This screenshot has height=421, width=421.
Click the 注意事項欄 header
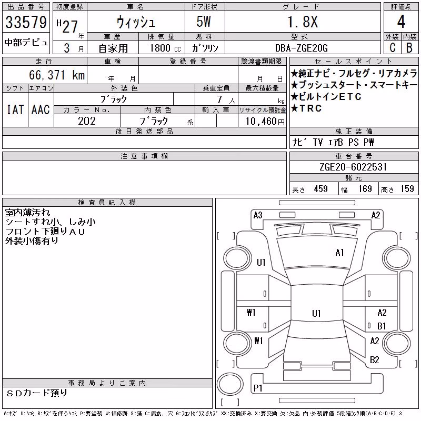(x=144, y=156)
